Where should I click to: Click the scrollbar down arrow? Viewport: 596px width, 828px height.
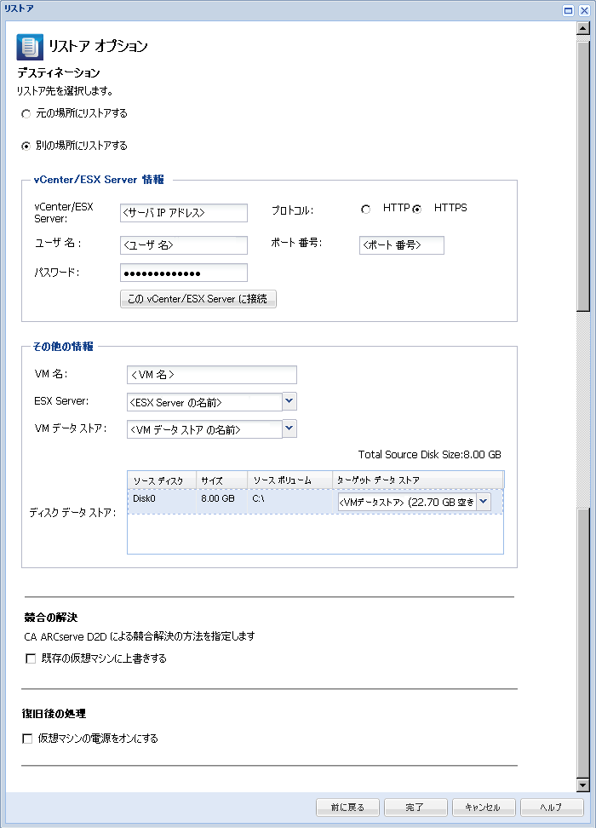[x=582, y=785]
